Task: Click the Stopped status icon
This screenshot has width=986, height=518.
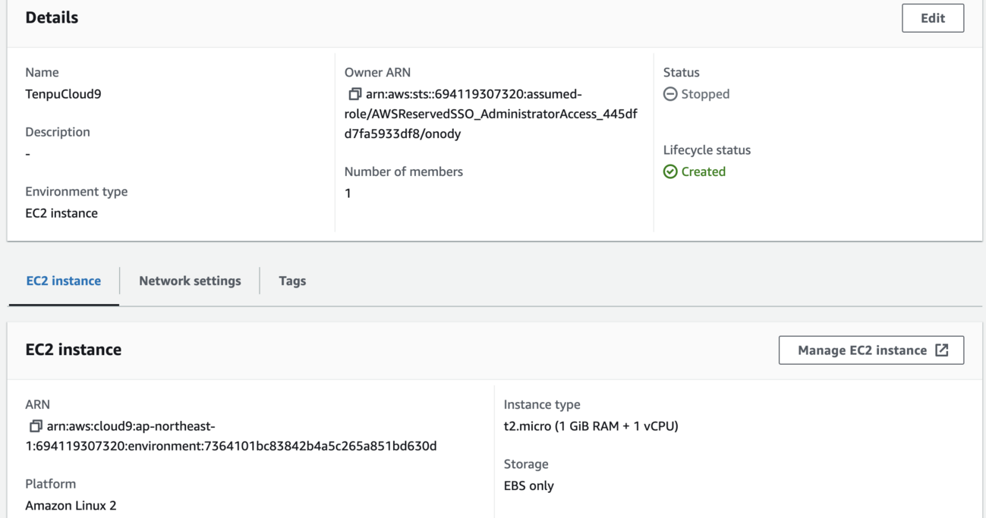Action: point(670,94)
